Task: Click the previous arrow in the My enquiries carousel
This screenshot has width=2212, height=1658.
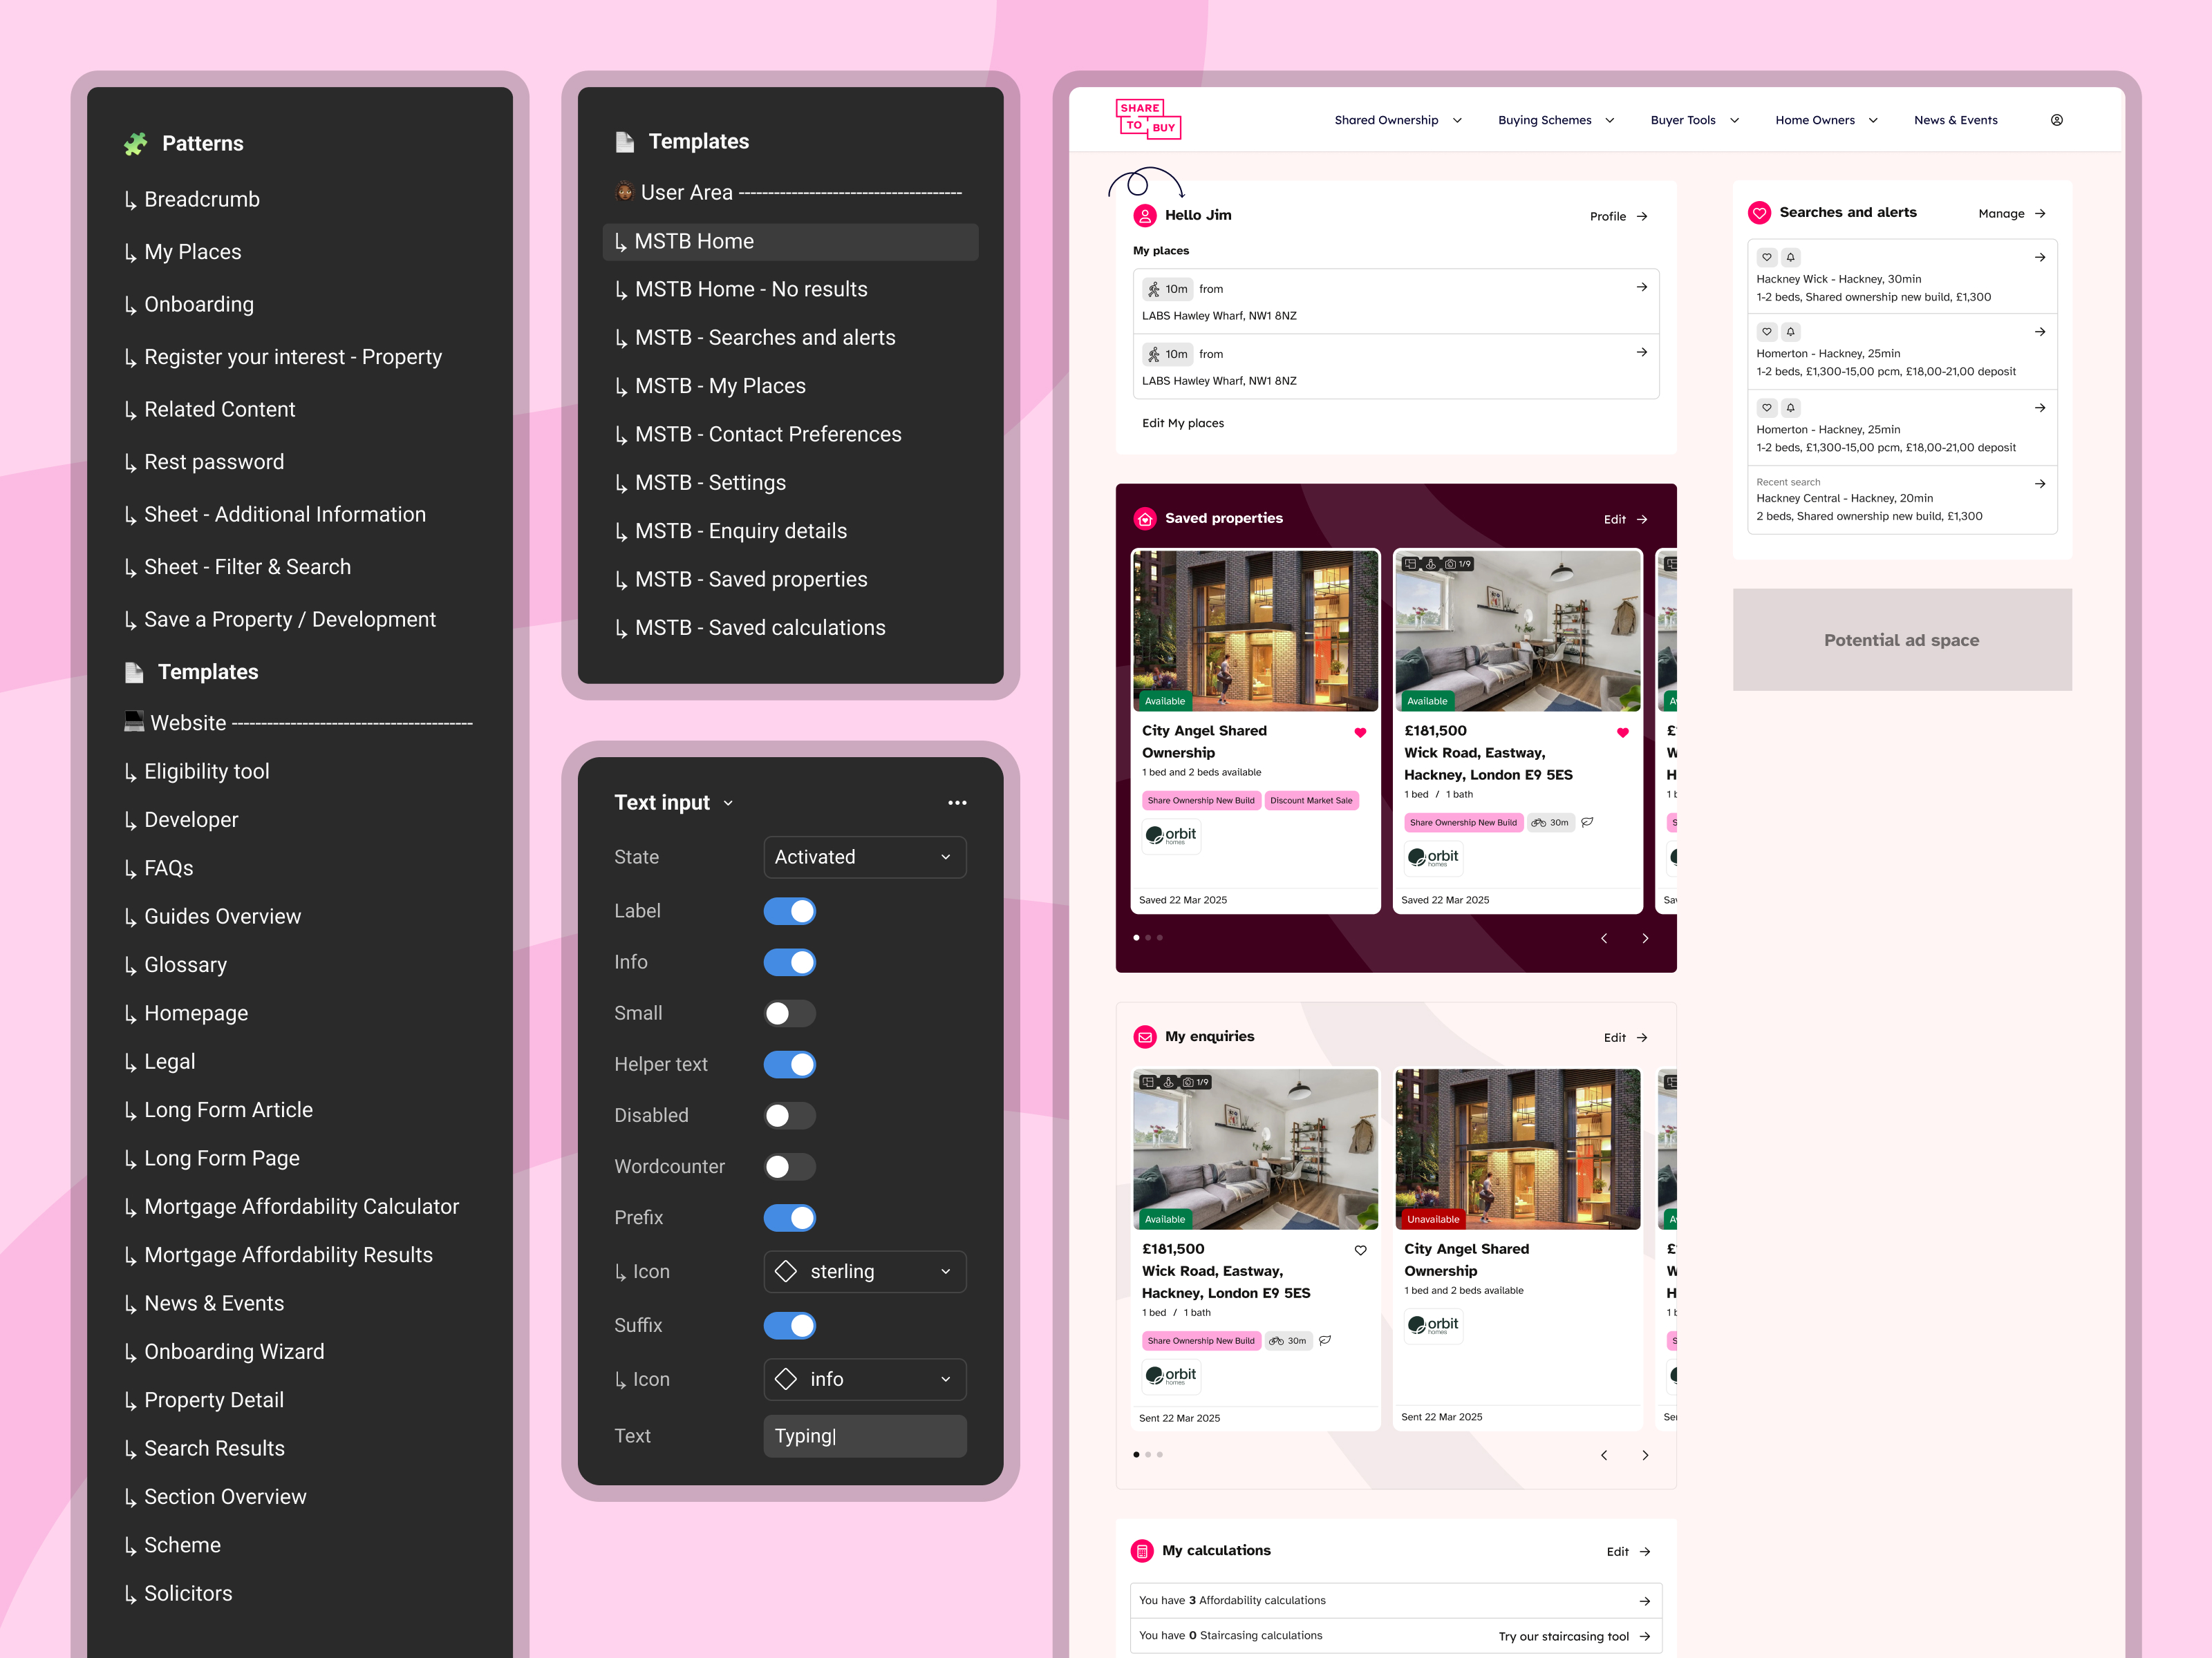Action: pos(1604,1455)
